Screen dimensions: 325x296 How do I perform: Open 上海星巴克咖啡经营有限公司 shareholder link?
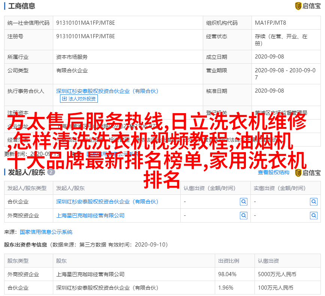point(90,215)
